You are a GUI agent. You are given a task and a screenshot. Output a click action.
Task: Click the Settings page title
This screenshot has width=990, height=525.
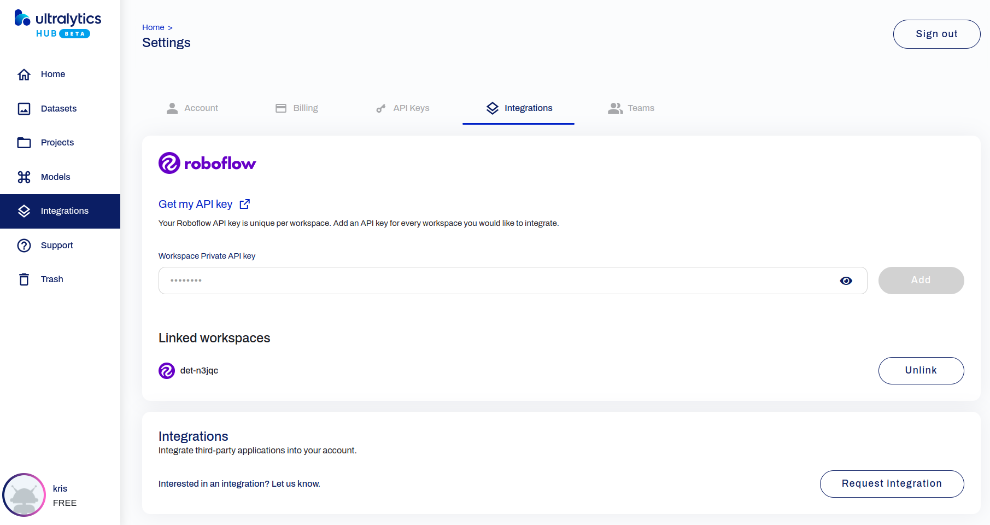tap(166, 43)
